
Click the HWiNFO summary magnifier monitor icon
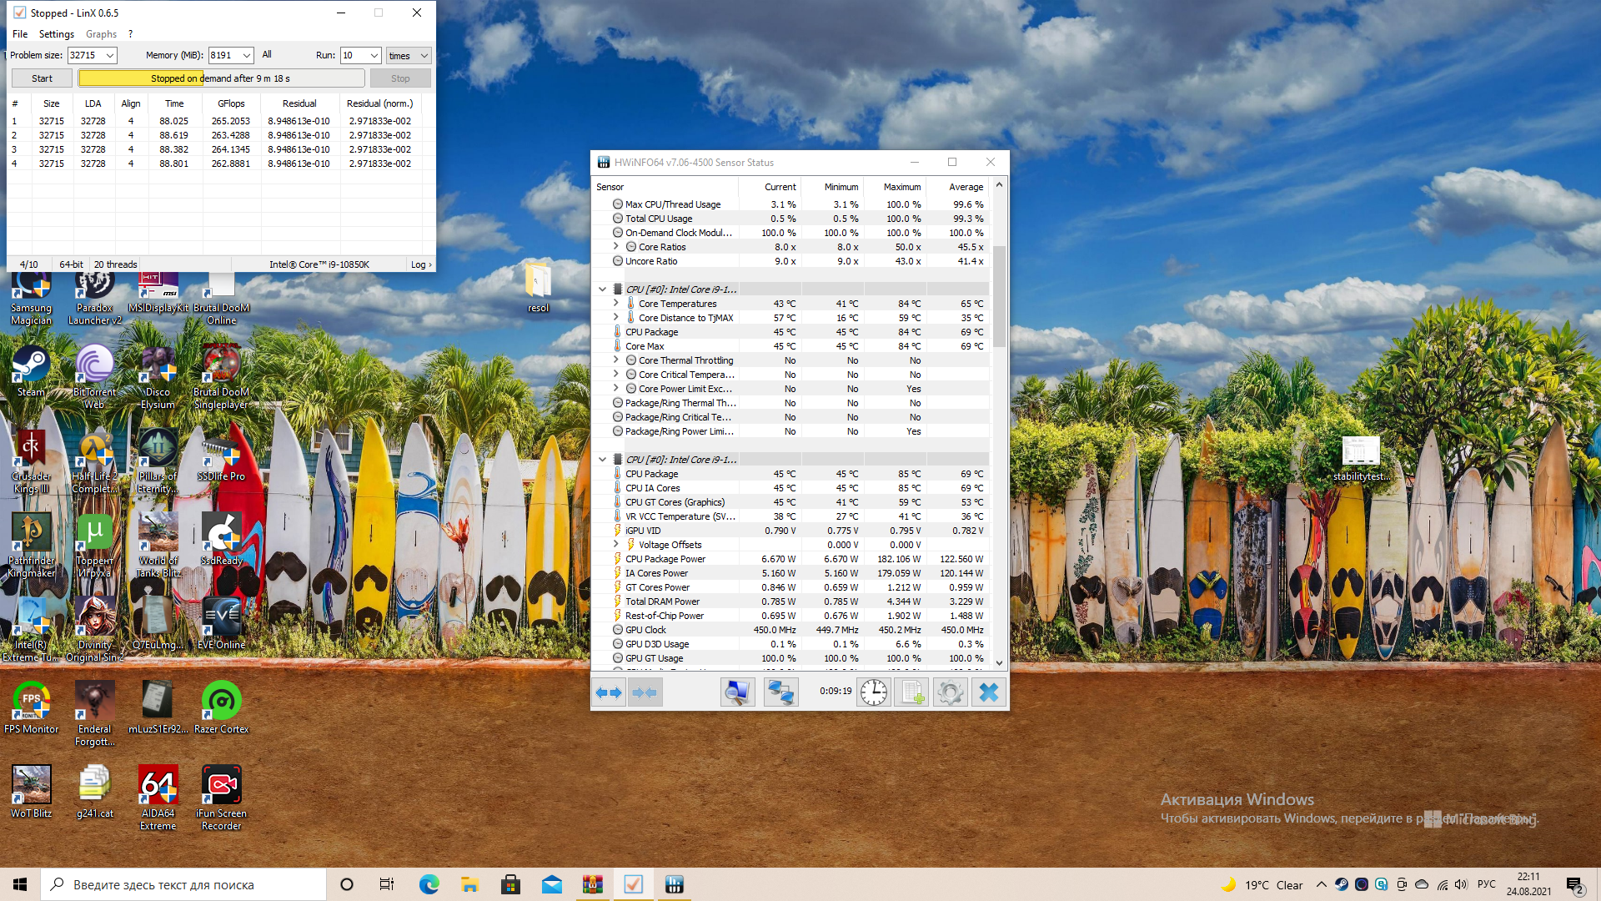tap(737, 692)
